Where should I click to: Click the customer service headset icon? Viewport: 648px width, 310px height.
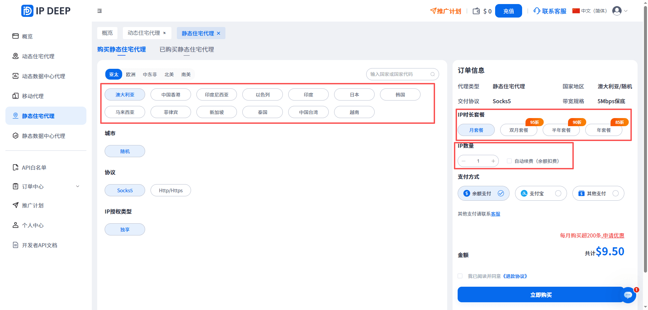[x=537, y=11]
